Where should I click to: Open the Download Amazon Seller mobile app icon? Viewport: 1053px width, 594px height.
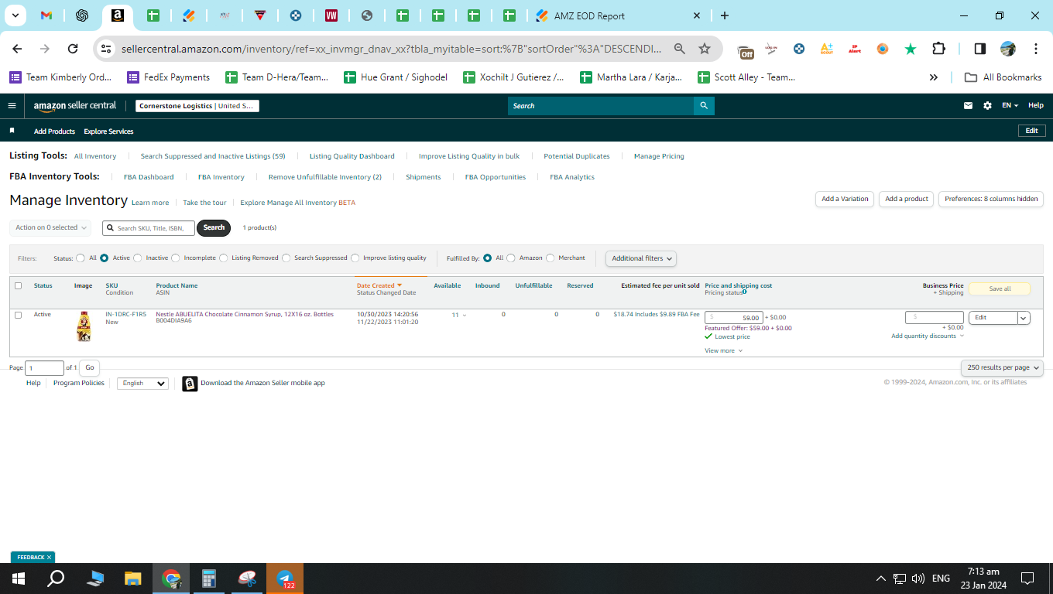[x=190, y=384]
